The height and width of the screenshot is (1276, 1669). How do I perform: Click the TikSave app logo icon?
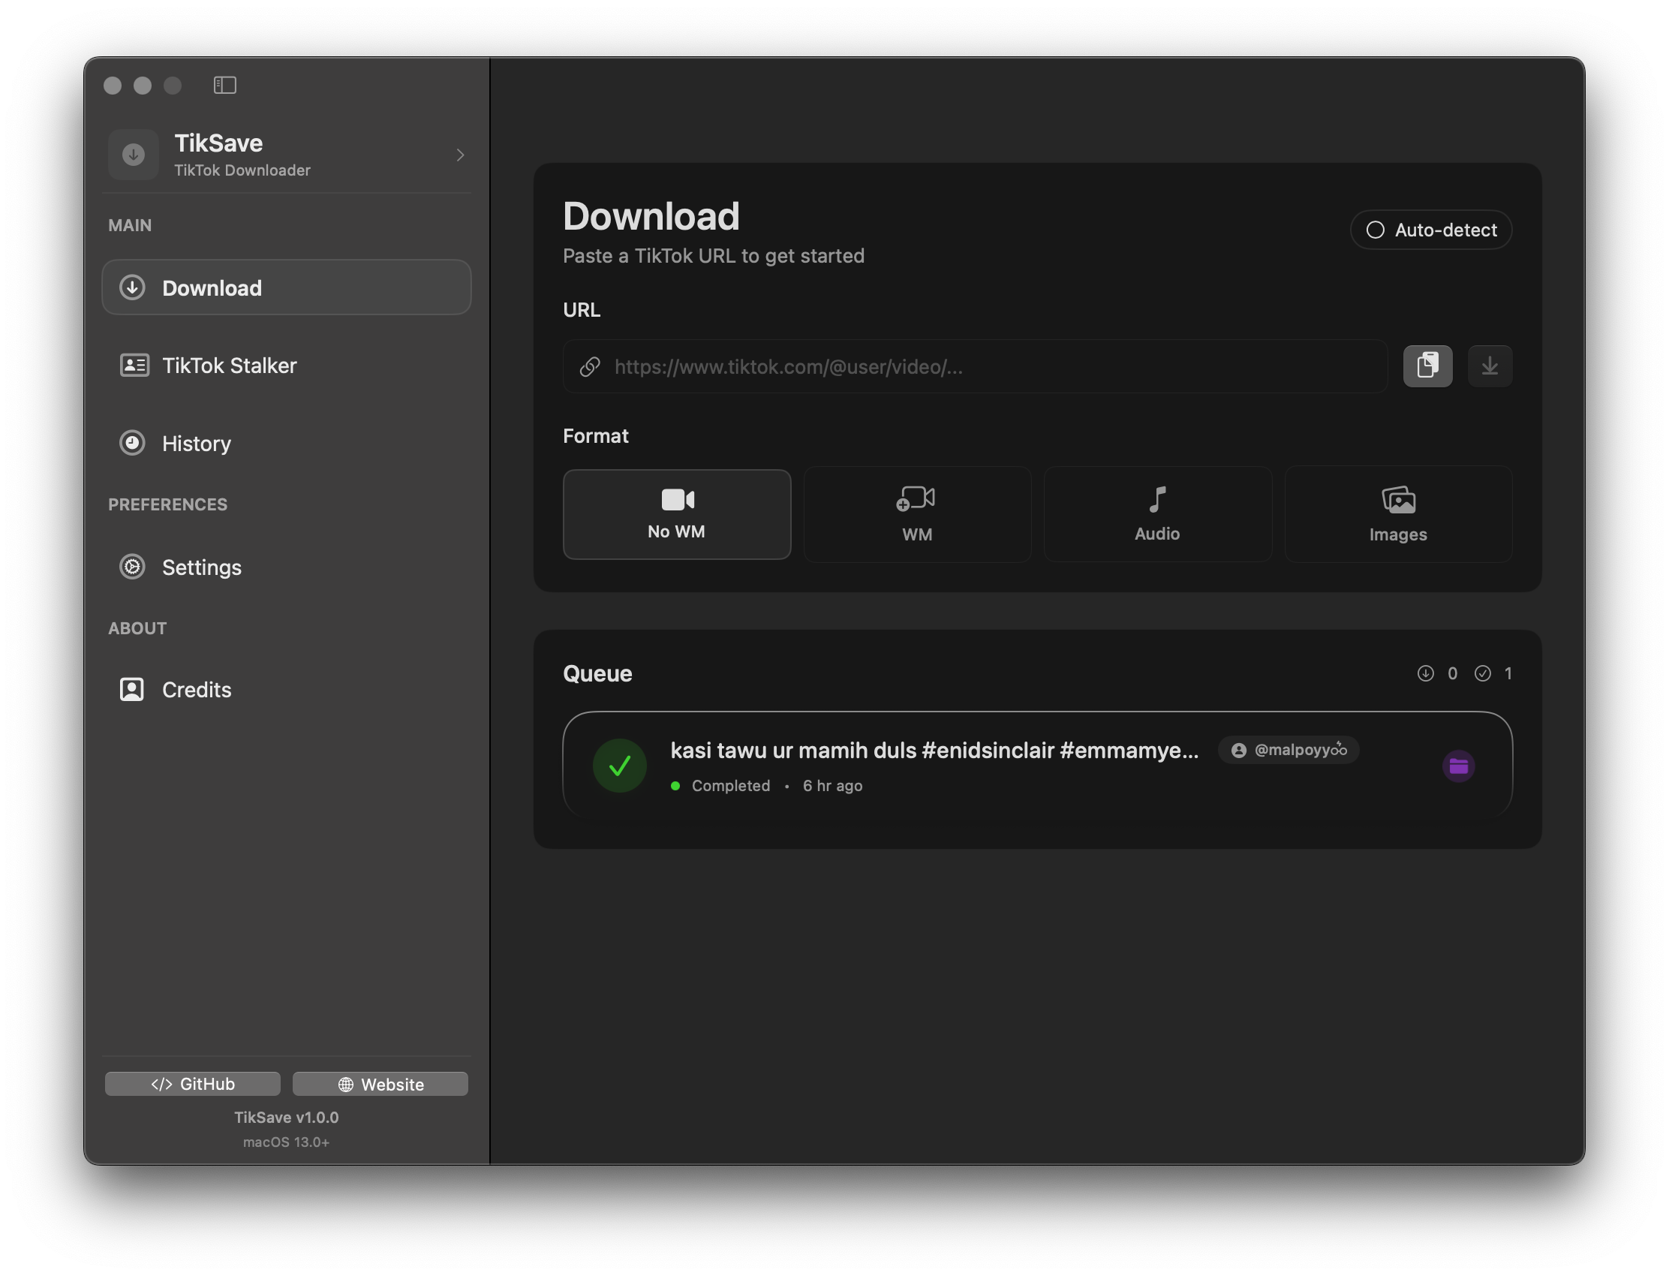coord(134,155)
